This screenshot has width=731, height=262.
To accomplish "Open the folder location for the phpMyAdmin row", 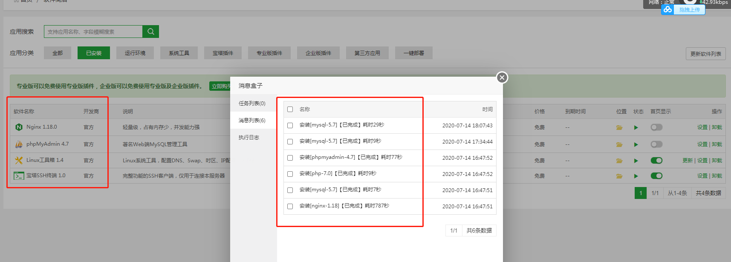I will coord(619,144).
